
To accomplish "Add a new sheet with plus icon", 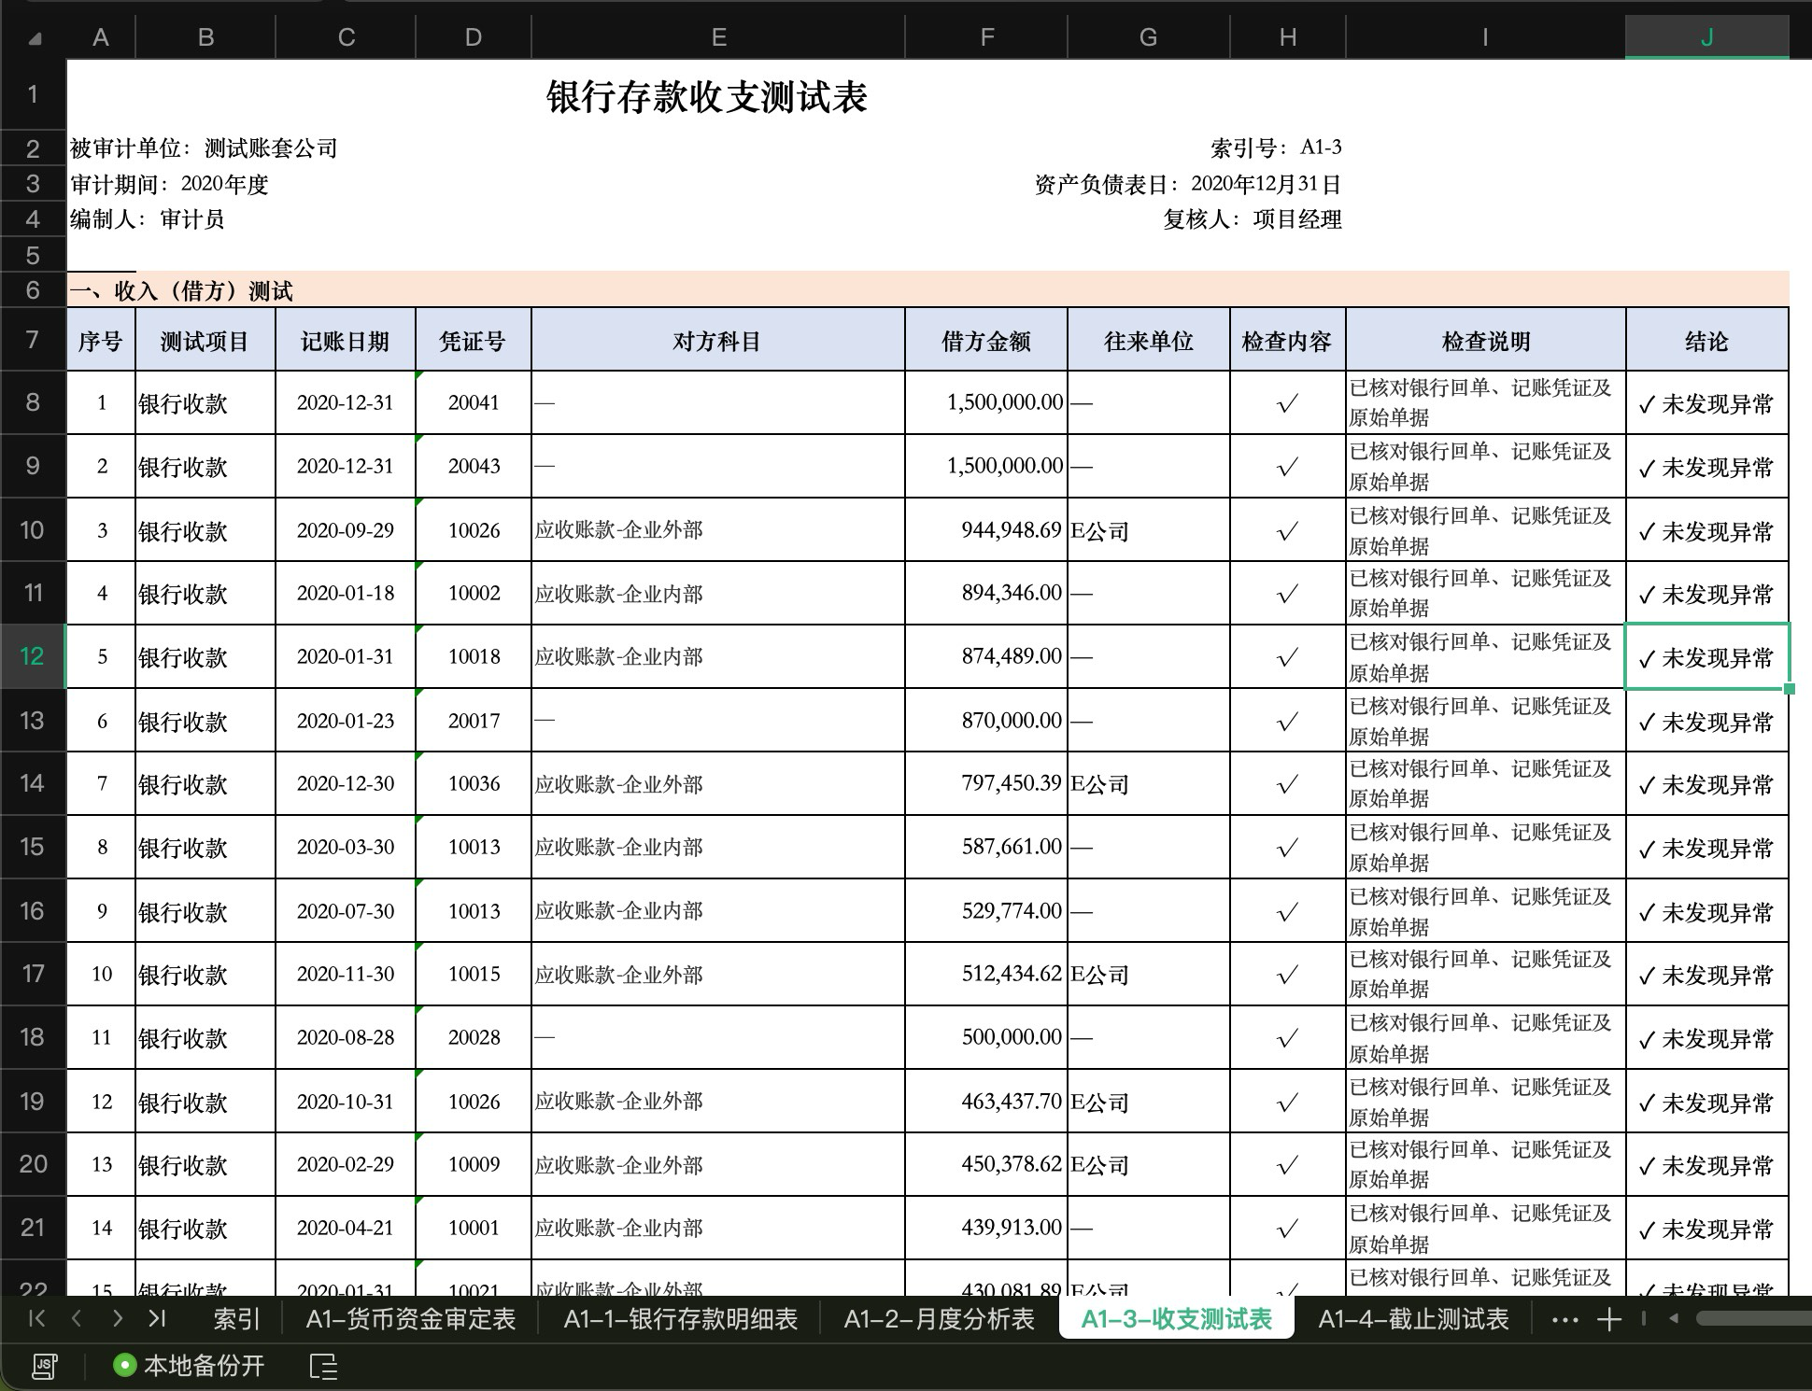I will (x=1608, y=1319).
